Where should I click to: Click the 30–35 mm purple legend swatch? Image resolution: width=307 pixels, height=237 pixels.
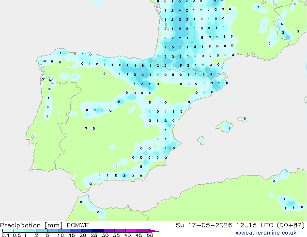(109, 231)
